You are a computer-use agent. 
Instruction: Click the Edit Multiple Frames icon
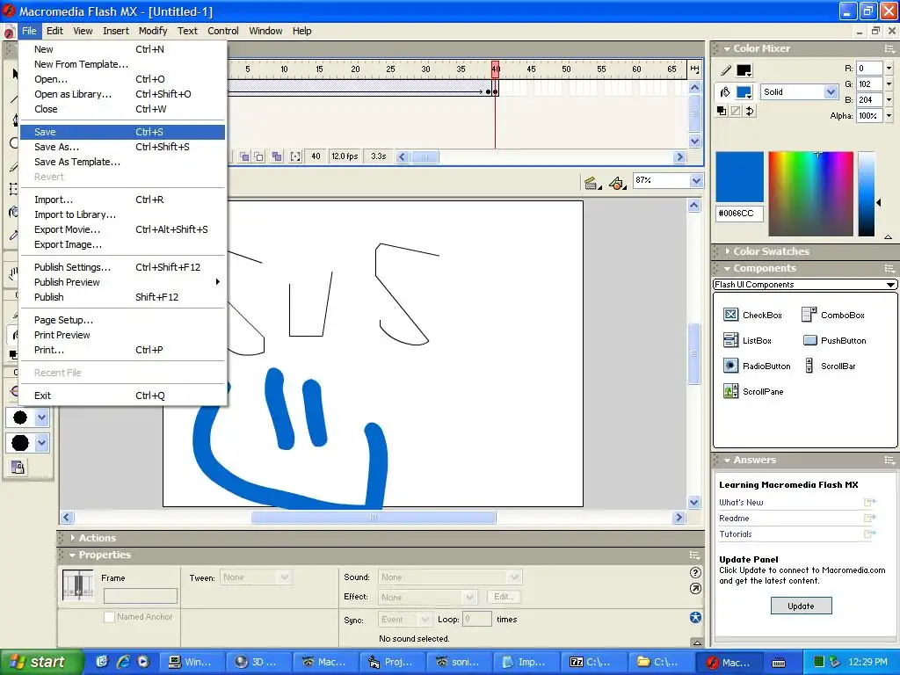coord(277,156)
